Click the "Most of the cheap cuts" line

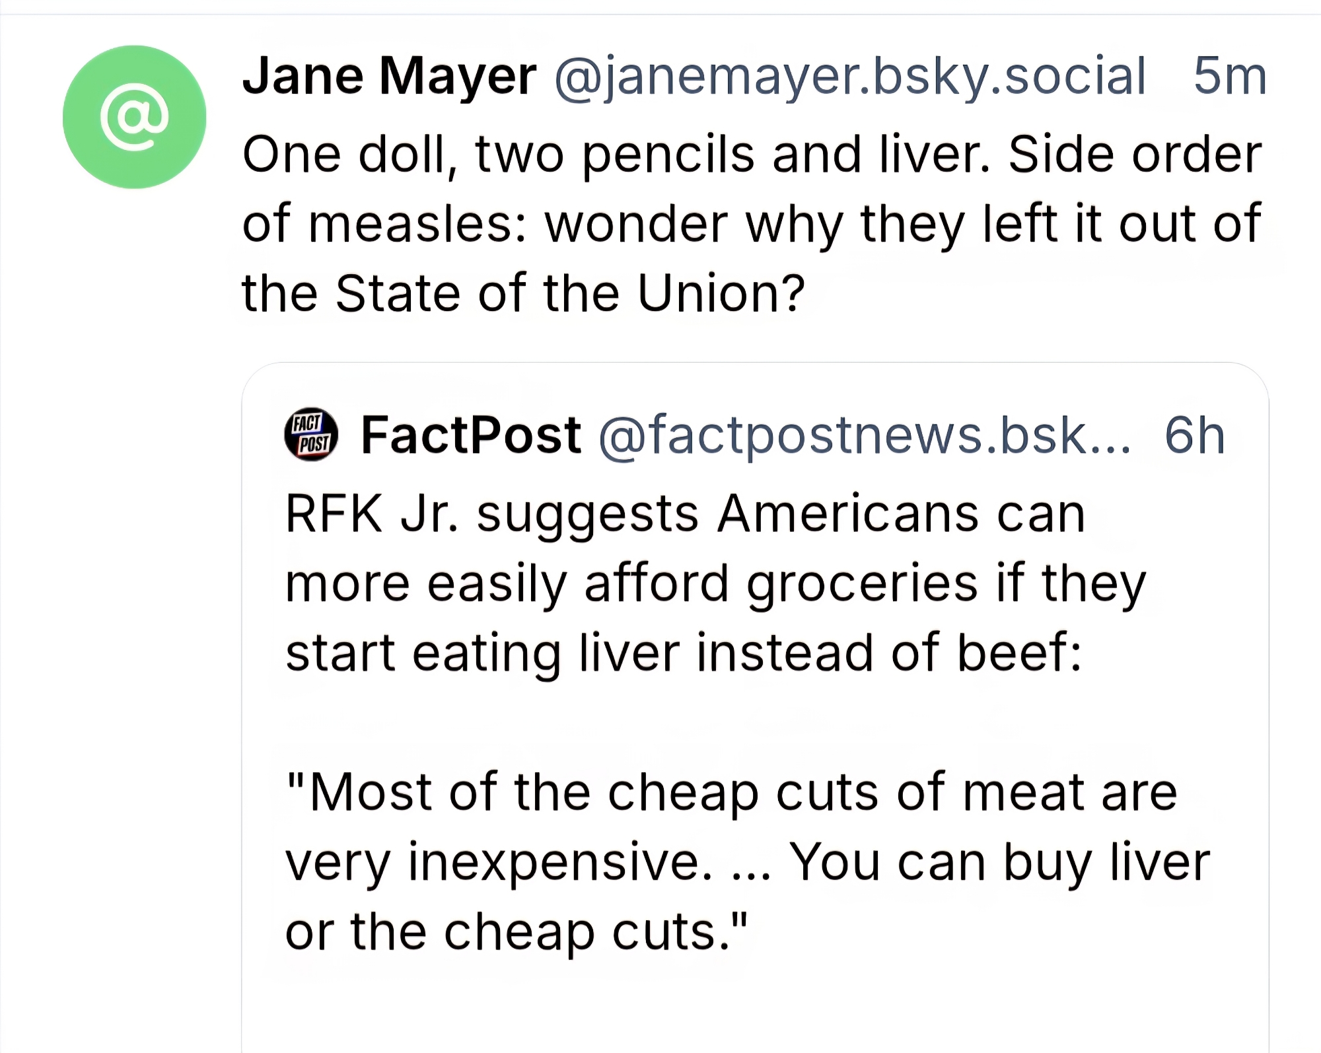[731, 791]
